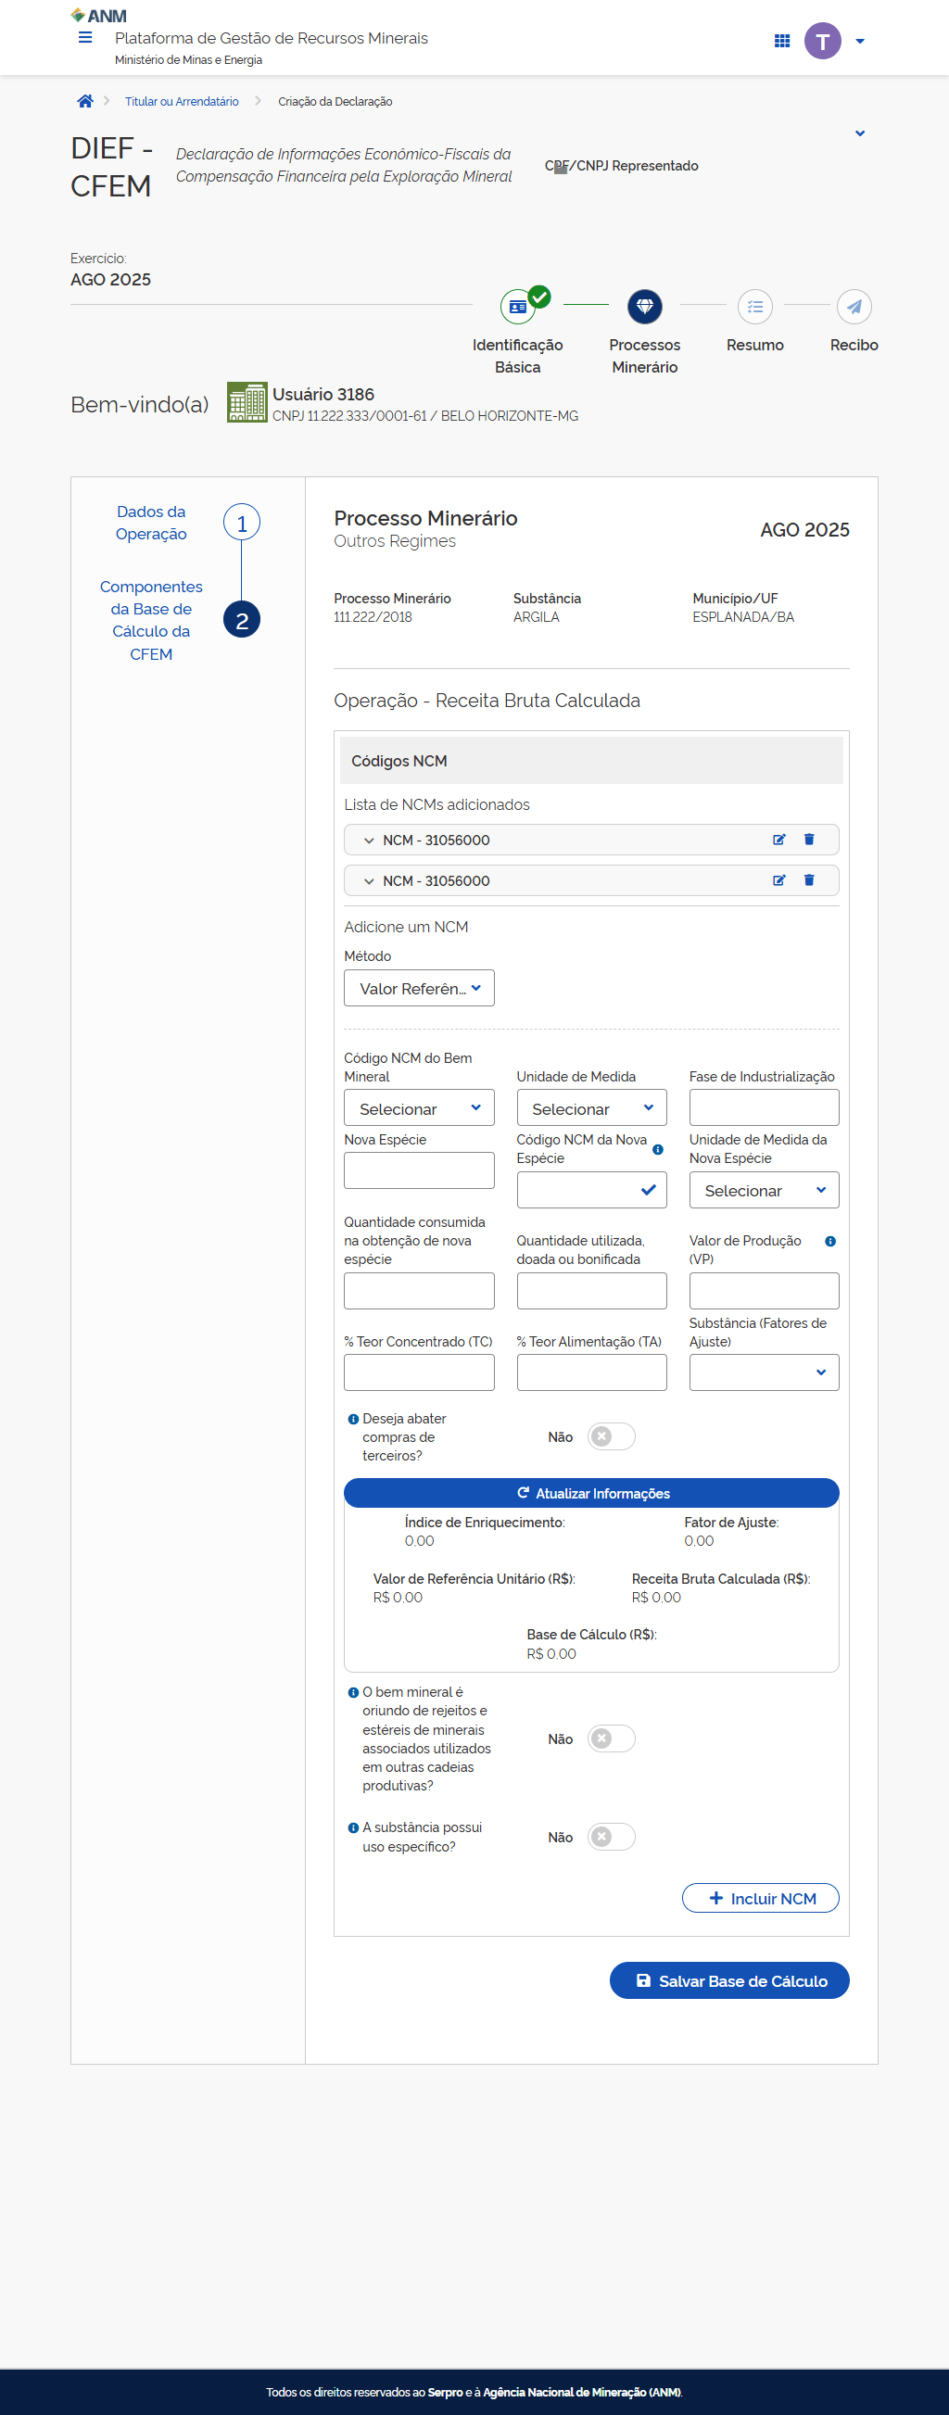Delete the second NCM - 31056000 entry

click(808, 880)
